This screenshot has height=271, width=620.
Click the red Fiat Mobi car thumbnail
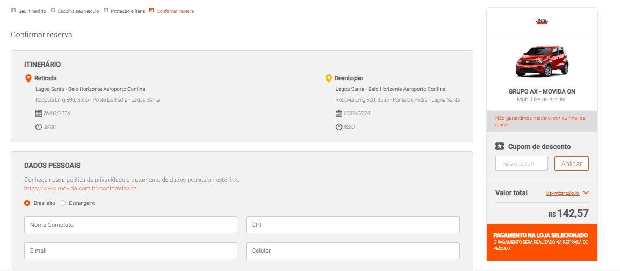[x=542, y=61]
